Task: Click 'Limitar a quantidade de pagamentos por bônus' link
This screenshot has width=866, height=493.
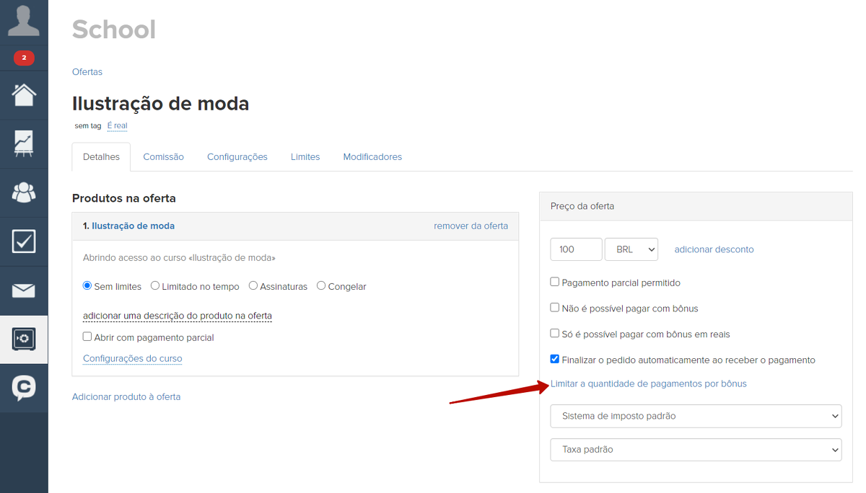Action: click(x=648, y=383)
